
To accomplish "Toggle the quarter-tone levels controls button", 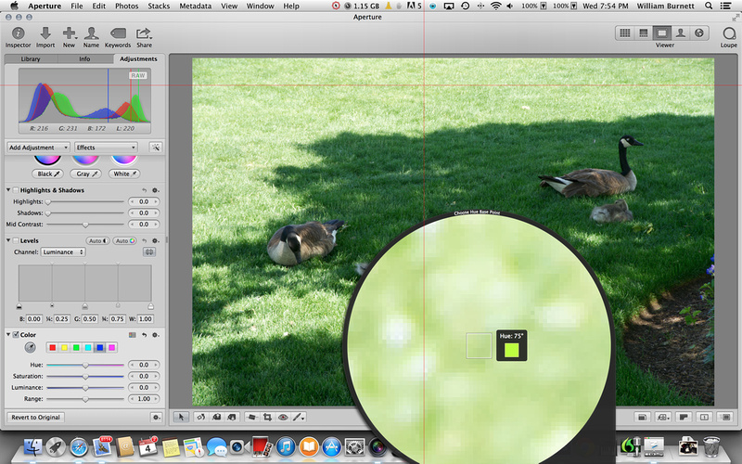I will pos(149,251).
